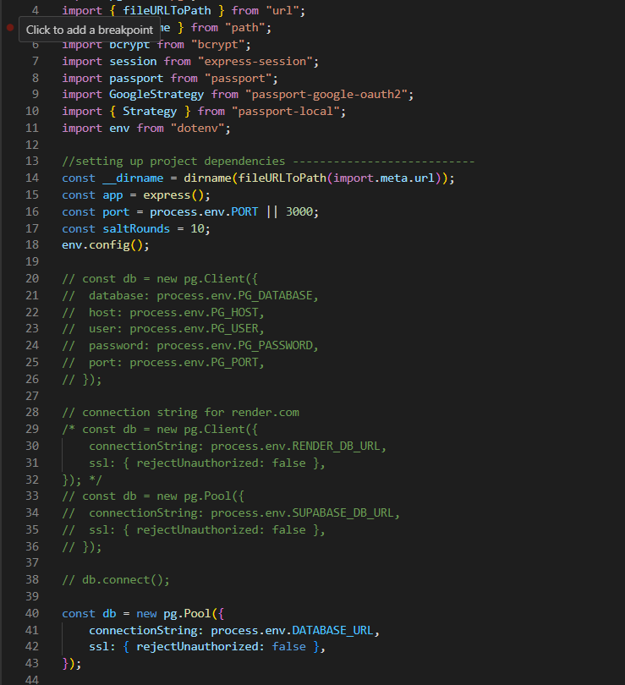Click 'RENDER_DB_URL' in the block comment
This screenshot has width=625, height=685.
[x=337, y=446]
